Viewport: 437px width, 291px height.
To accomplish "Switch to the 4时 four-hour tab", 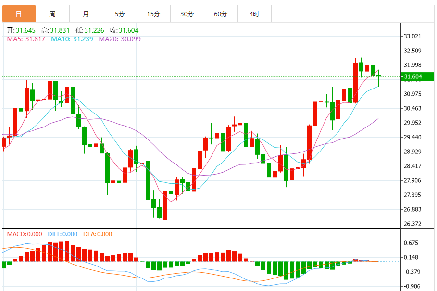I will 255,14.
